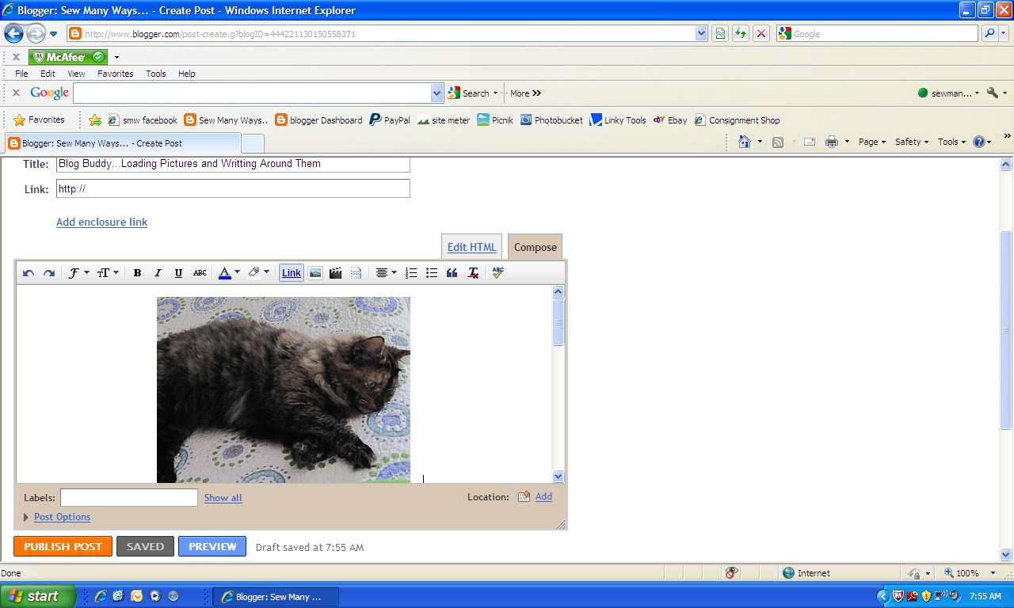Open the Font face dropdown in editor

click(78, 273)
